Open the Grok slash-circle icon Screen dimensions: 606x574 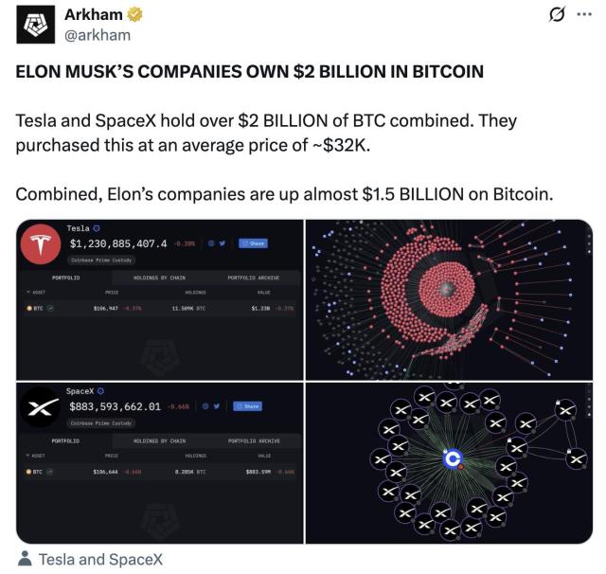557,15
